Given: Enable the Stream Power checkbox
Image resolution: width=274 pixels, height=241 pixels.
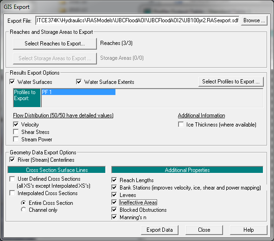Looking at the screenshot, I should pos(16,139).
